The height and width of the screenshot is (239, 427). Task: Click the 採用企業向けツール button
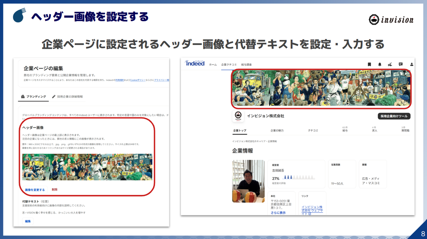click(x=394, y=116)
